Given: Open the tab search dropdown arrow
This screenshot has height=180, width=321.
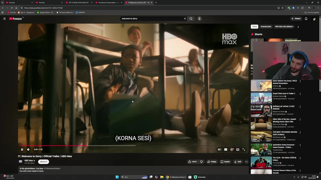Looking at the screenshot, I should [x=3, y=2].
